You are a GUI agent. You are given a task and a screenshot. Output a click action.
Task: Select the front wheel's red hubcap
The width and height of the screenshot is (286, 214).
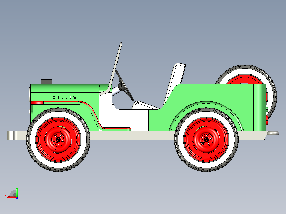click(x=58, y=140)
